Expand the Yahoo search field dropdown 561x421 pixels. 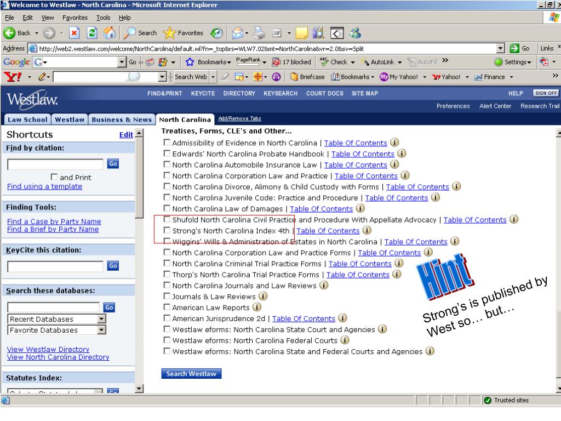coord(162,77)
